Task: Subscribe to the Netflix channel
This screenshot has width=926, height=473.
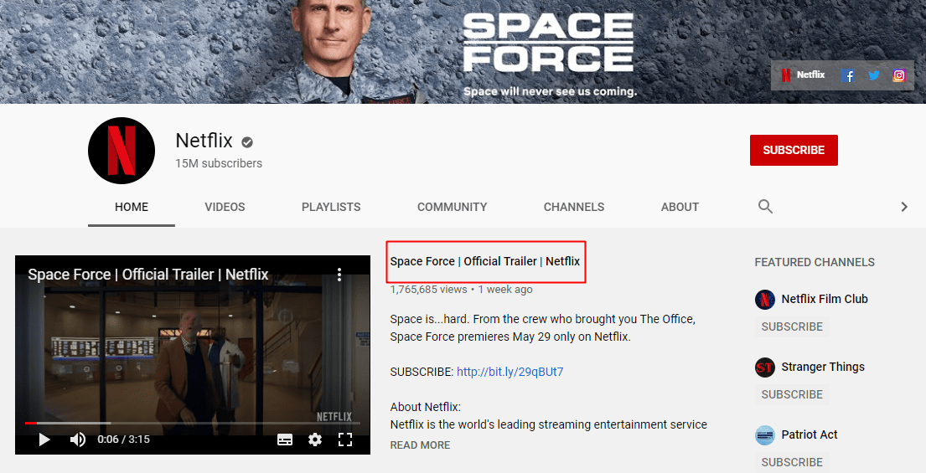Action: click(x=794, y=151)
